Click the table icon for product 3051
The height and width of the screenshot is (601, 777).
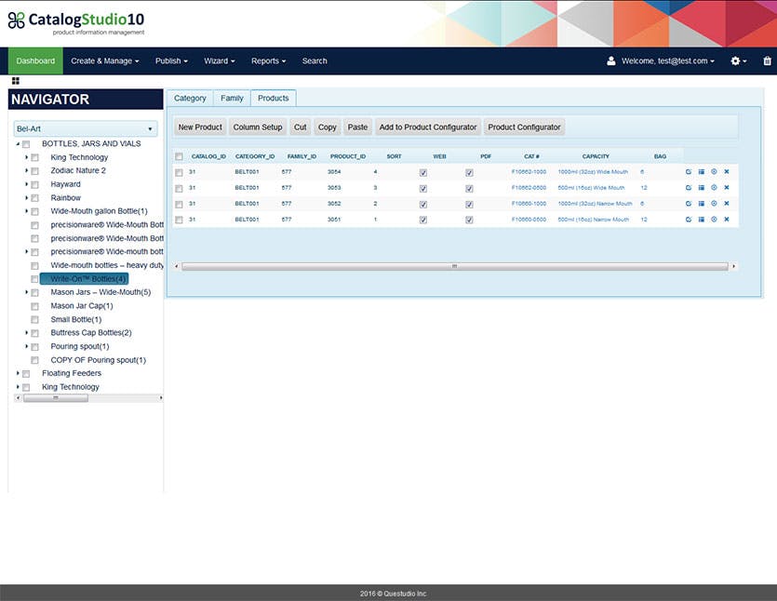(702, 219)
